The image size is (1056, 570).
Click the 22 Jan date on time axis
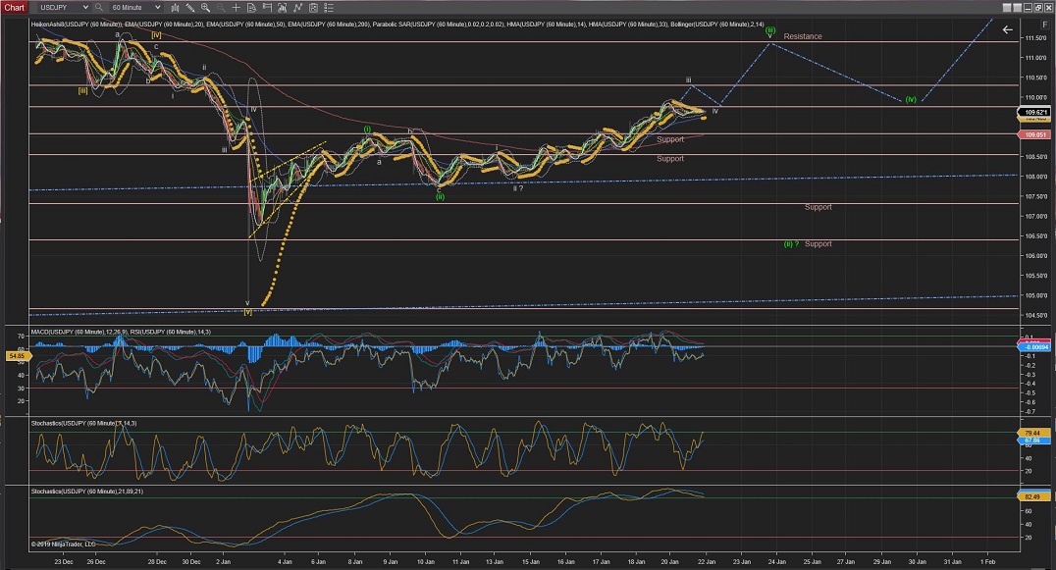coord(707,561)
